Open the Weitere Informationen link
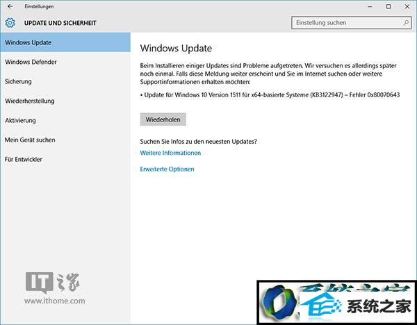Image resolution: width=417 pixels, height=325 pixels. pyautogui.click(x=170, y=153)
